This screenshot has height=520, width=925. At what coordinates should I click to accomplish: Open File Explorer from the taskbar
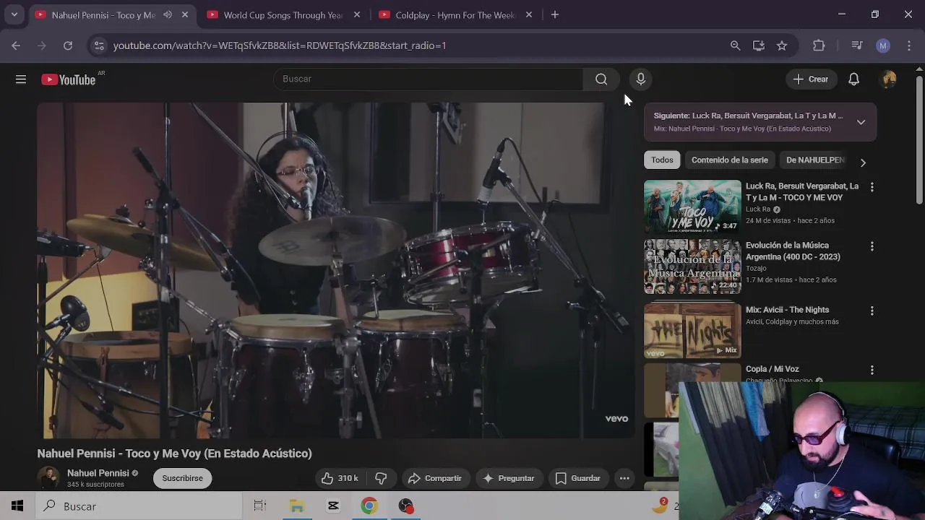coord(297,506)
